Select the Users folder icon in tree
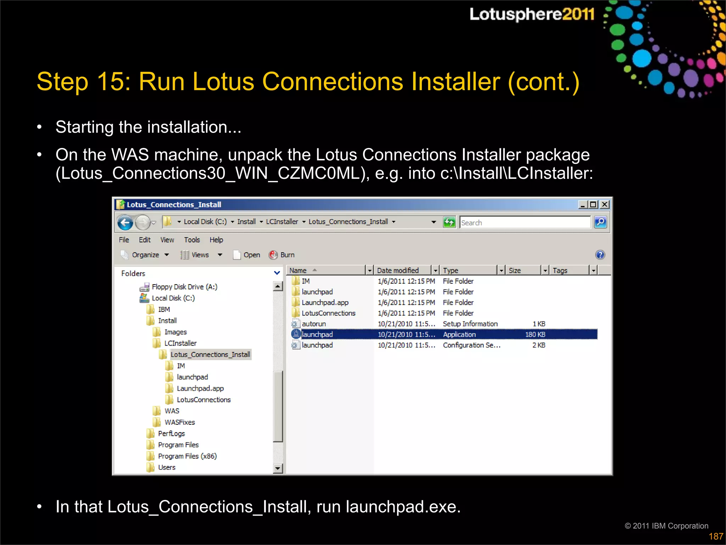This screenshot has width=726, height=545. tap(151, 467)
